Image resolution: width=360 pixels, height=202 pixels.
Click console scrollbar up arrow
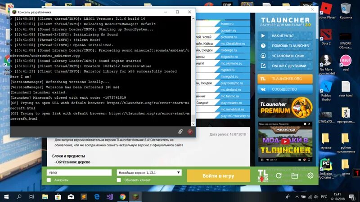193,18
